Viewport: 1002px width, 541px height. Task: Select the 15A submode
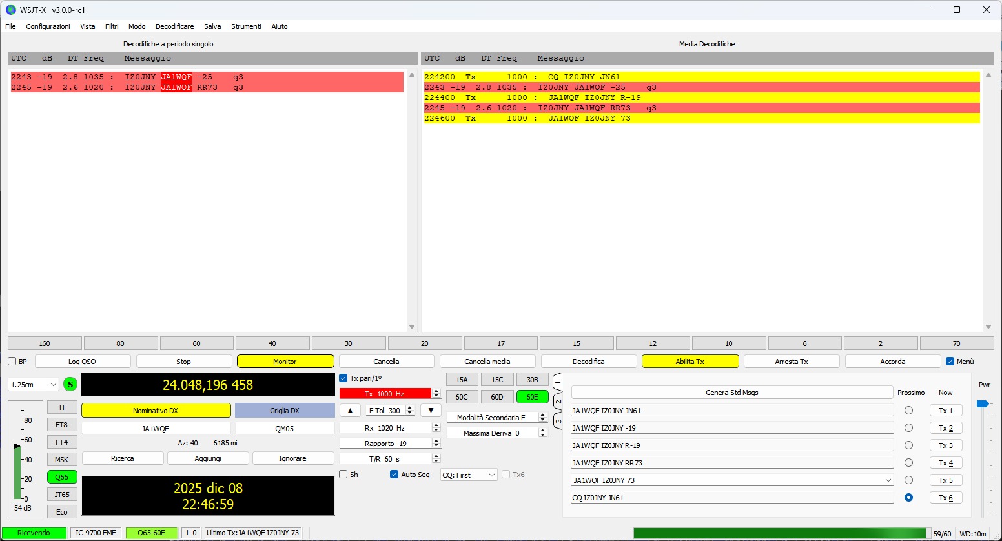coord(462,379)
